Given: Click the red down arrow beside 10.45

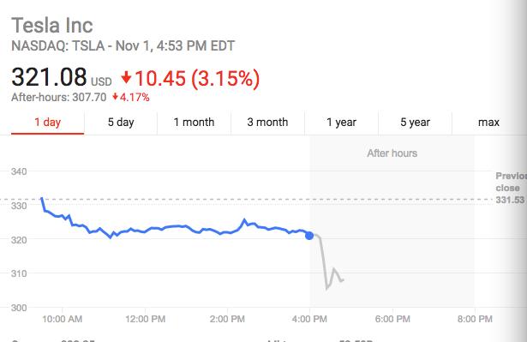Looking at the screenshot, I should point(126,77).
